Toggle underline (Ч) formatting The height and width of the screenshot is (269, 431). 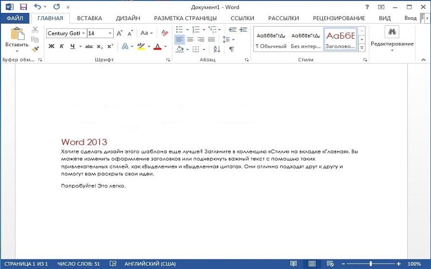point(72,46)
